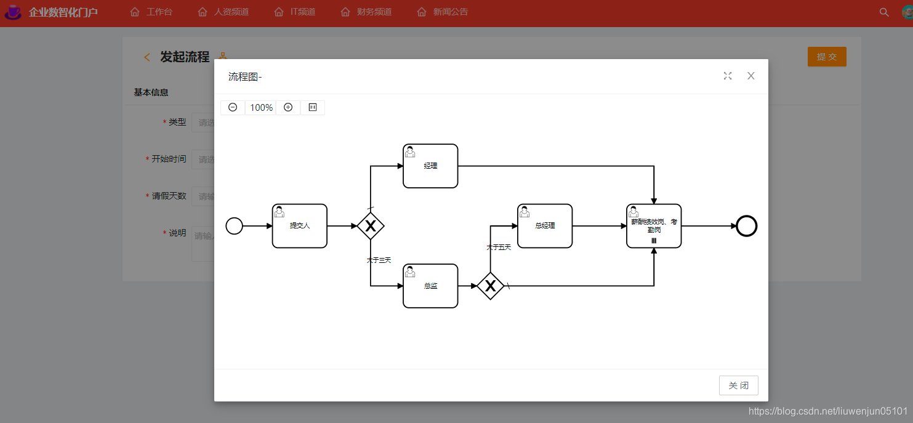Select the 经理 task node

[x=430, y=166]
